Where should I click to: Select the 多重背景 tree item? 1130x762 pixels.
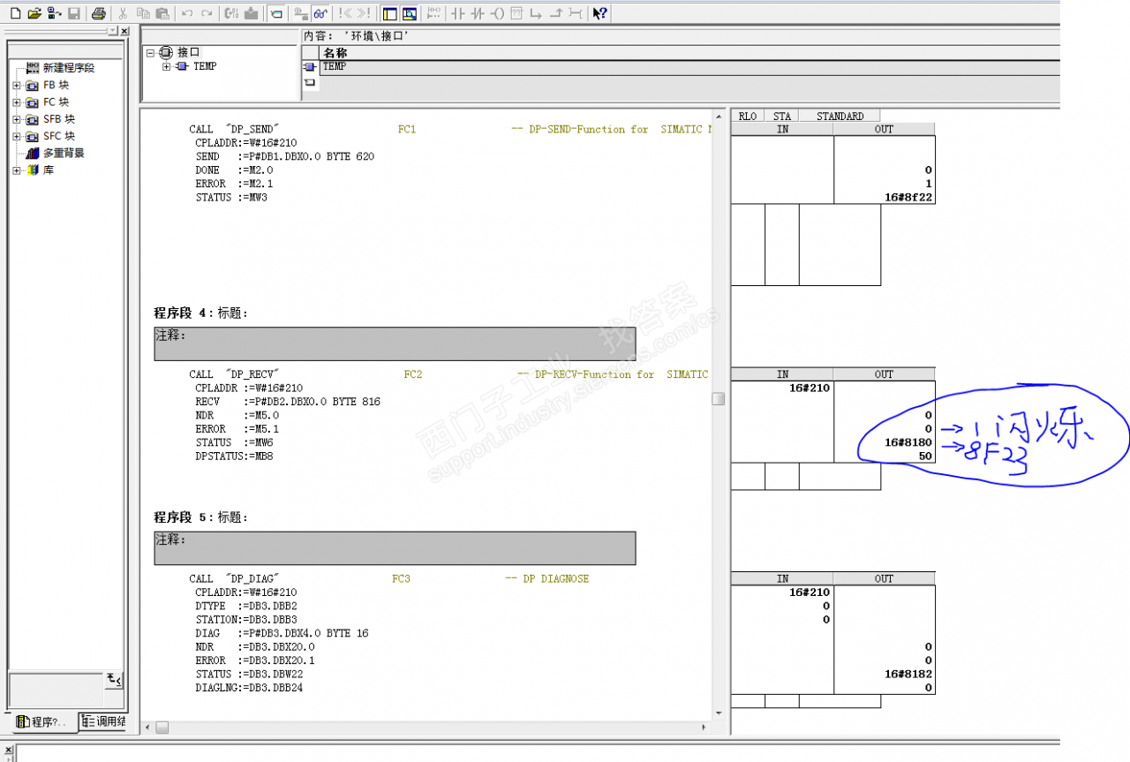click(64, 153)
